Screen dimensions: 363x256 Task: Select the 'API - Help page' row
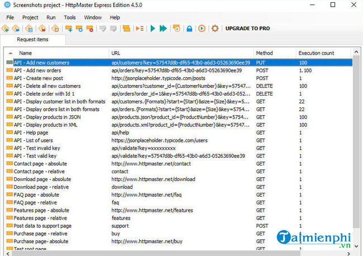click(x=35, y=133)
